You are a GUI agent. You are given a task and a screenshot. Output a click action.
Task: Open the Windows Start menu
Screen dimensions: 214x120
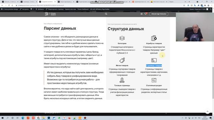pyautogui.click(x=2, y=118)
